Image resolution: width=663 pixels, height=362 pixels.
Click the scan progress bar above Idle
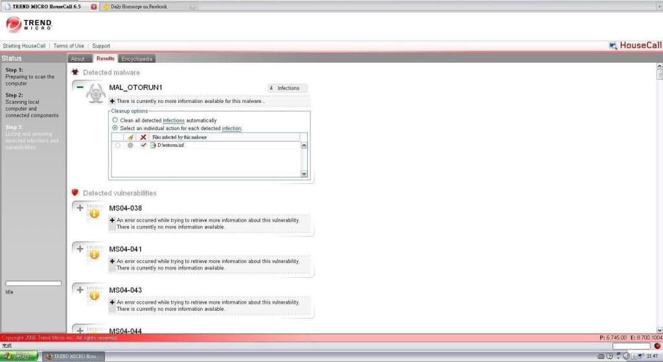pos(34,284)
